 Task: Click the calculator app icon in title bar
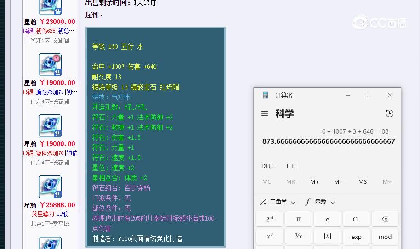(266, 95)
